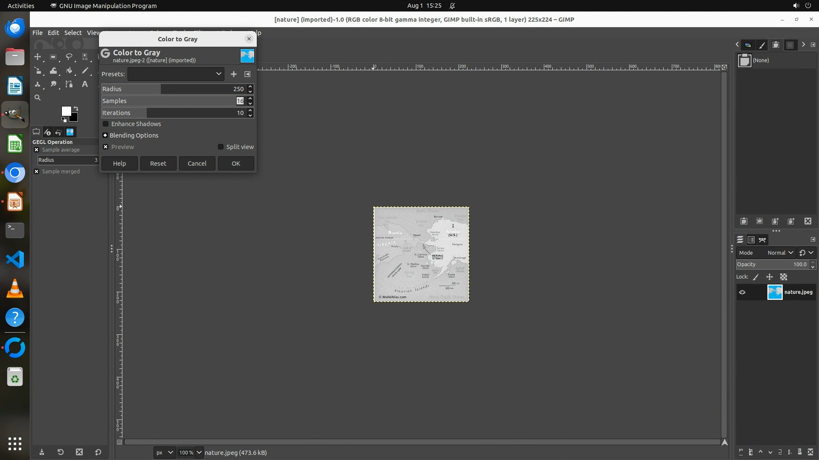Click the Reset button
The image size is (819, 460).
(158, 164)
